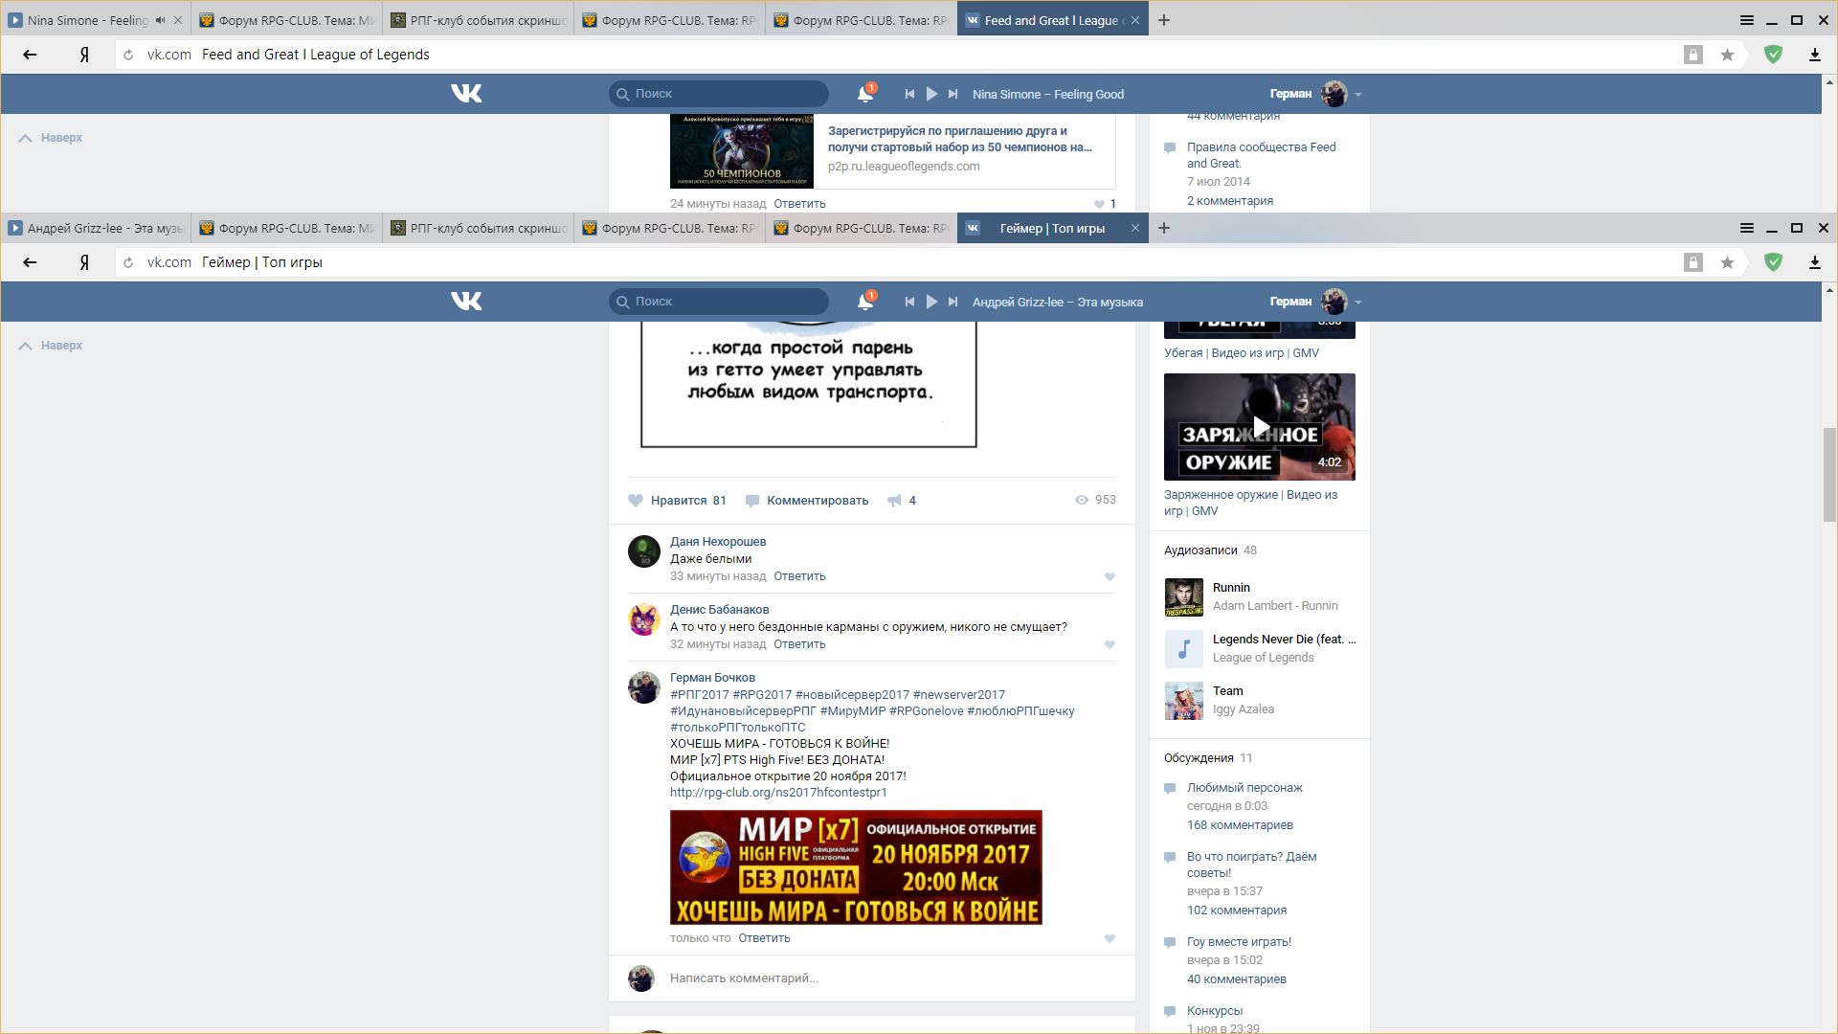Close the Feed and Great tab
The image size is (1838, 1034).
(x=1134, y=20)
